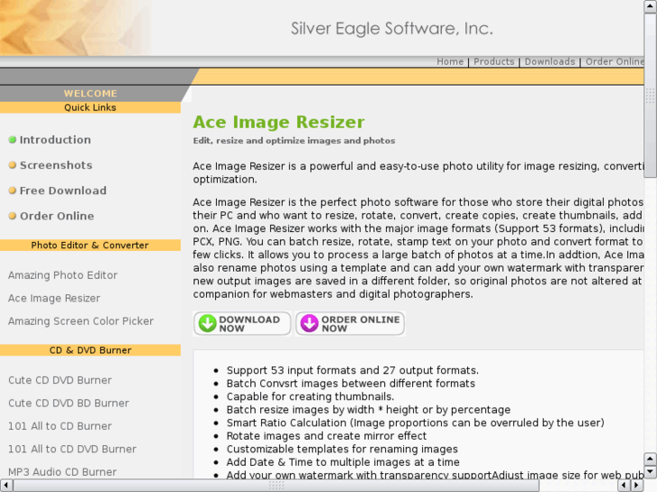Click the CD & DVD Burner header
Image resolution: width=657 pixels, height=492 pixels.
[90, 350]
